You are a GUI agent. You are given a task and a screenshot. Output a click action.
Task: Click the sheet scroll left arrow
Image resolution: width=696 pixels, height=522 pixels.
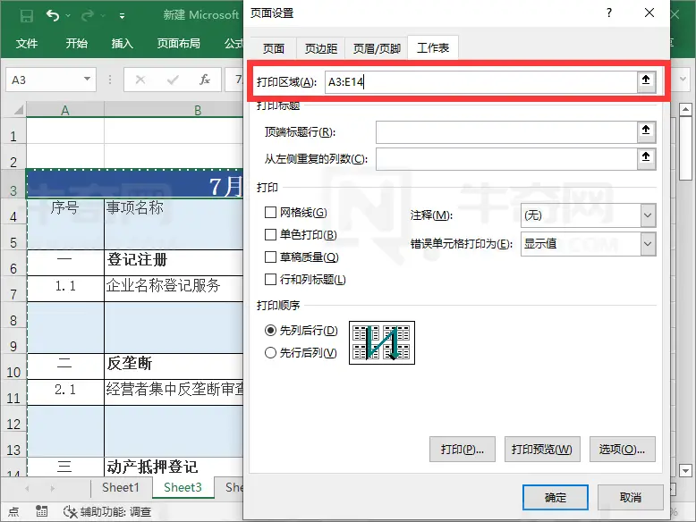(x=27, y=489)
